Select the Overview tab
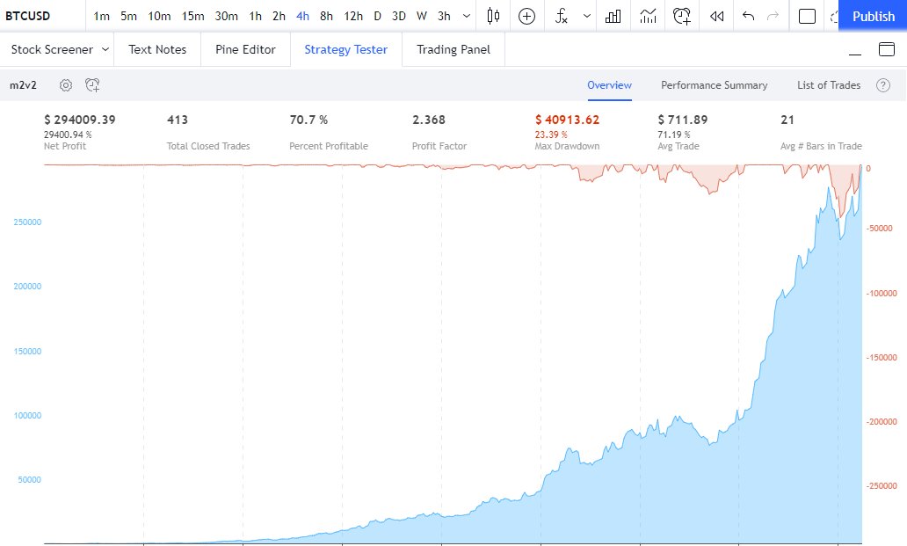The image size is (907, 546). coord(609,85)
